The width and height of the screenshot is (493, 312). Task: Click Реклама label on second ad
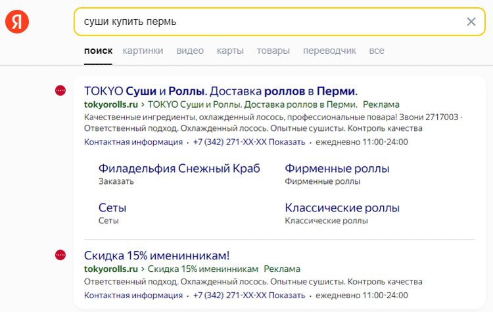[282, 269]
